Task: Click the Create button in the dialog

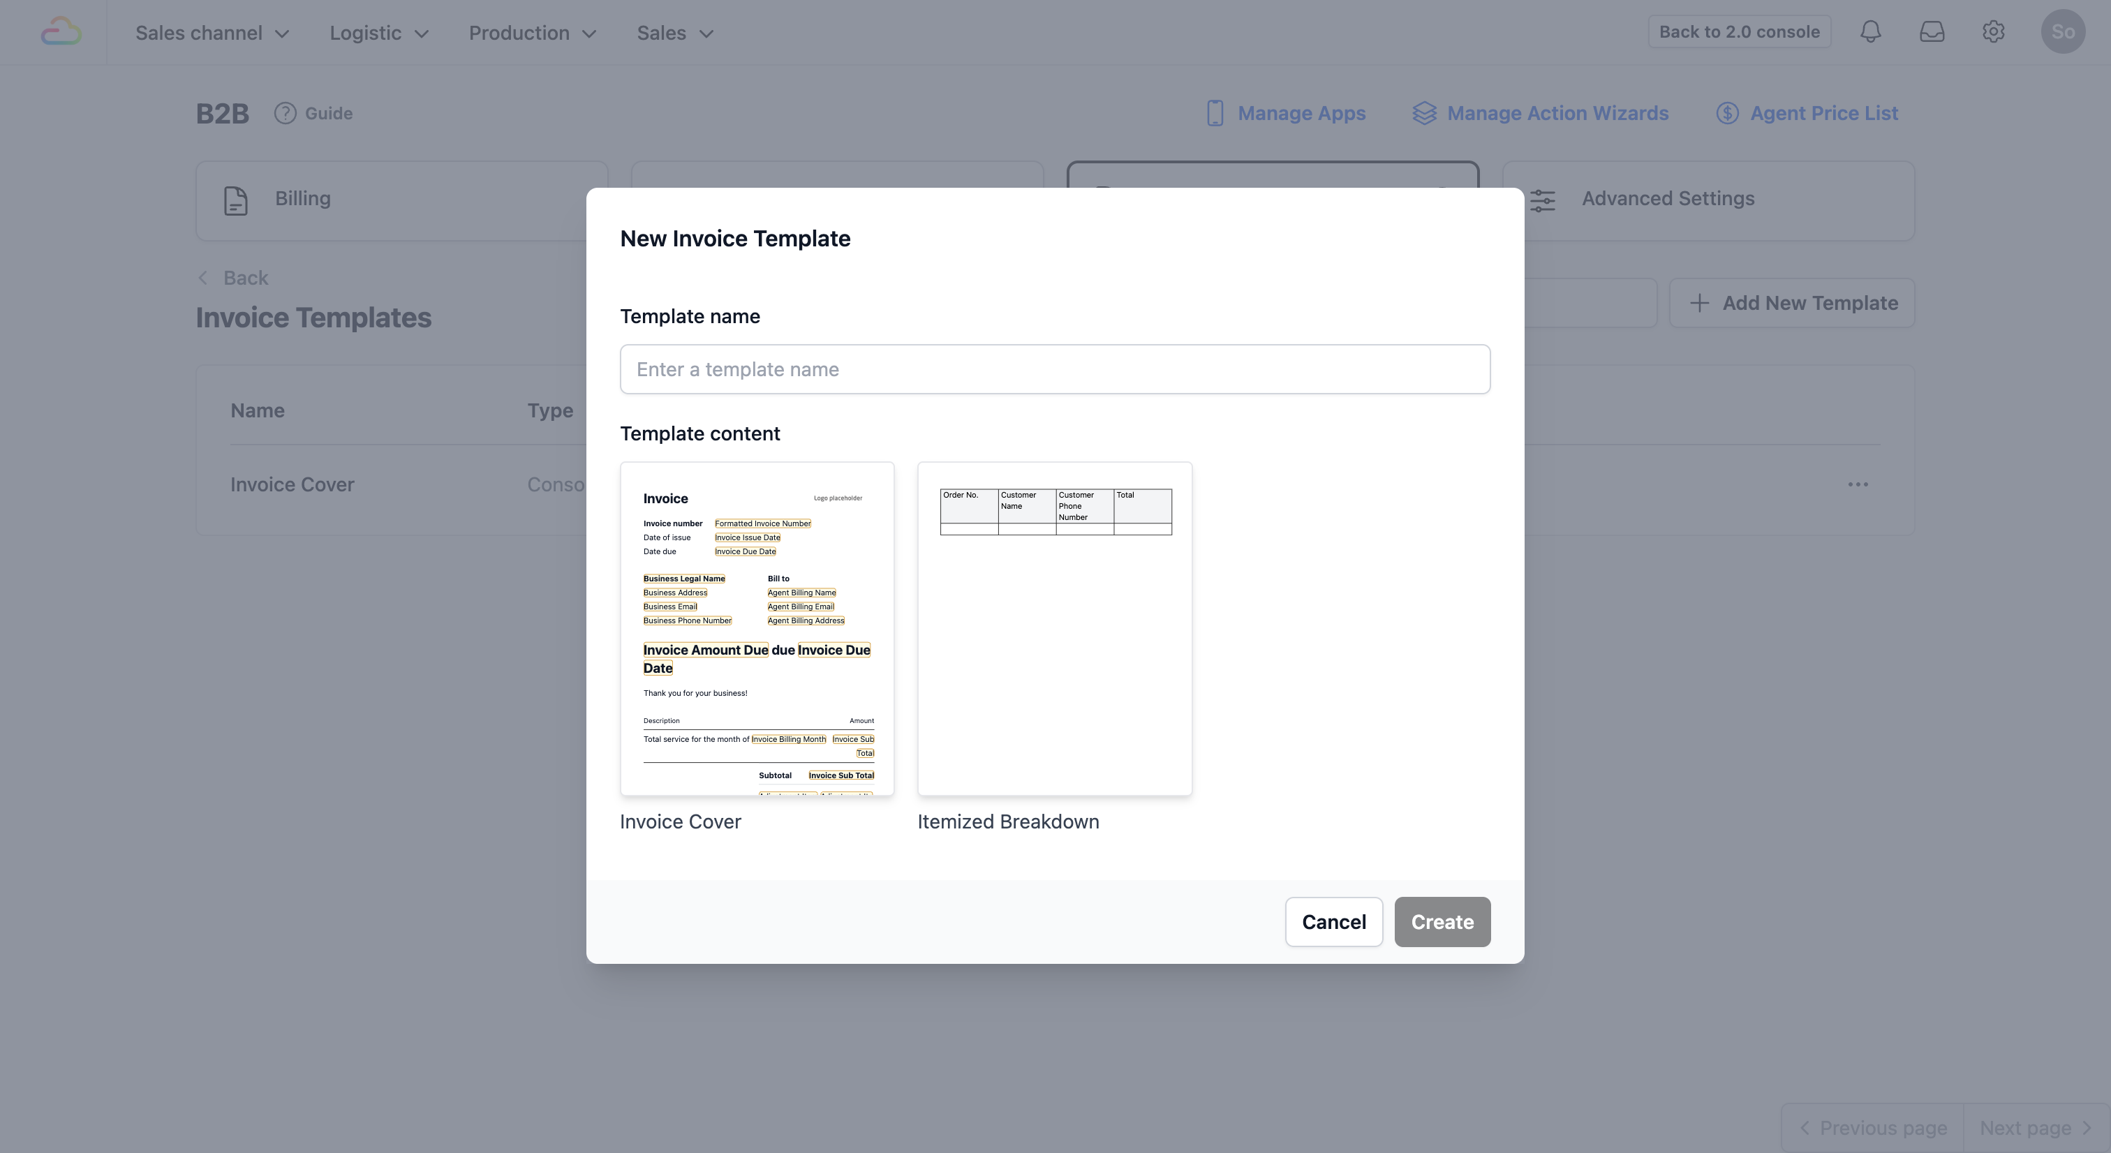Action: click(1442, 922)
